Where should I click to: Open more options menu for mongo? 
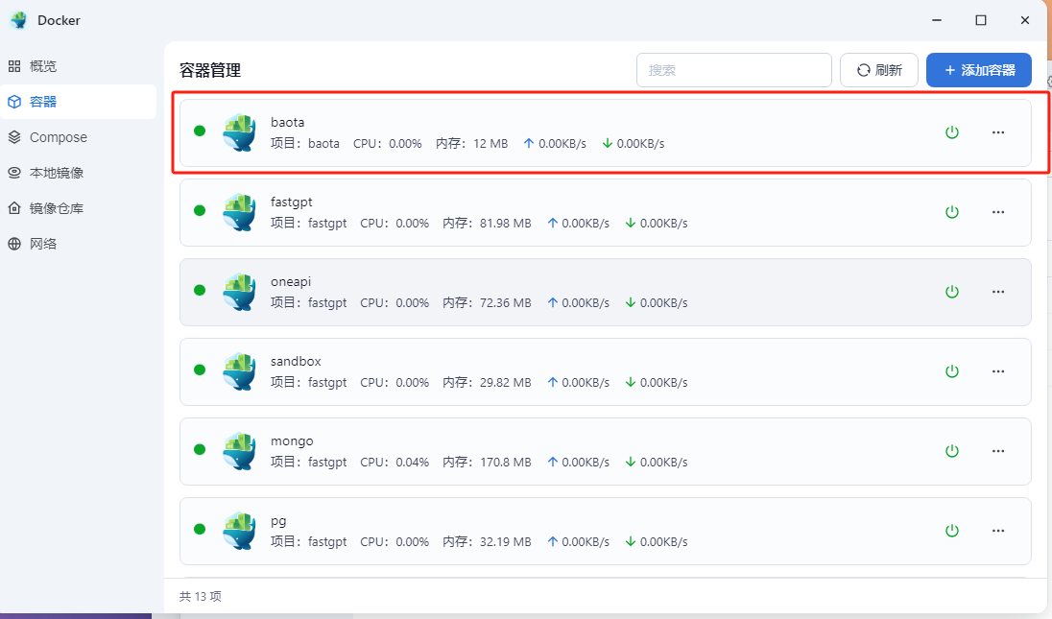coord(998,451)
